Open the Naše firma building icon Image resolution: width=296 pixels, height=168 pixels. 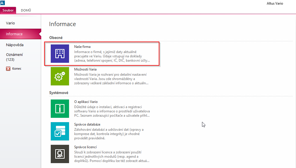[x=60, y=54]
